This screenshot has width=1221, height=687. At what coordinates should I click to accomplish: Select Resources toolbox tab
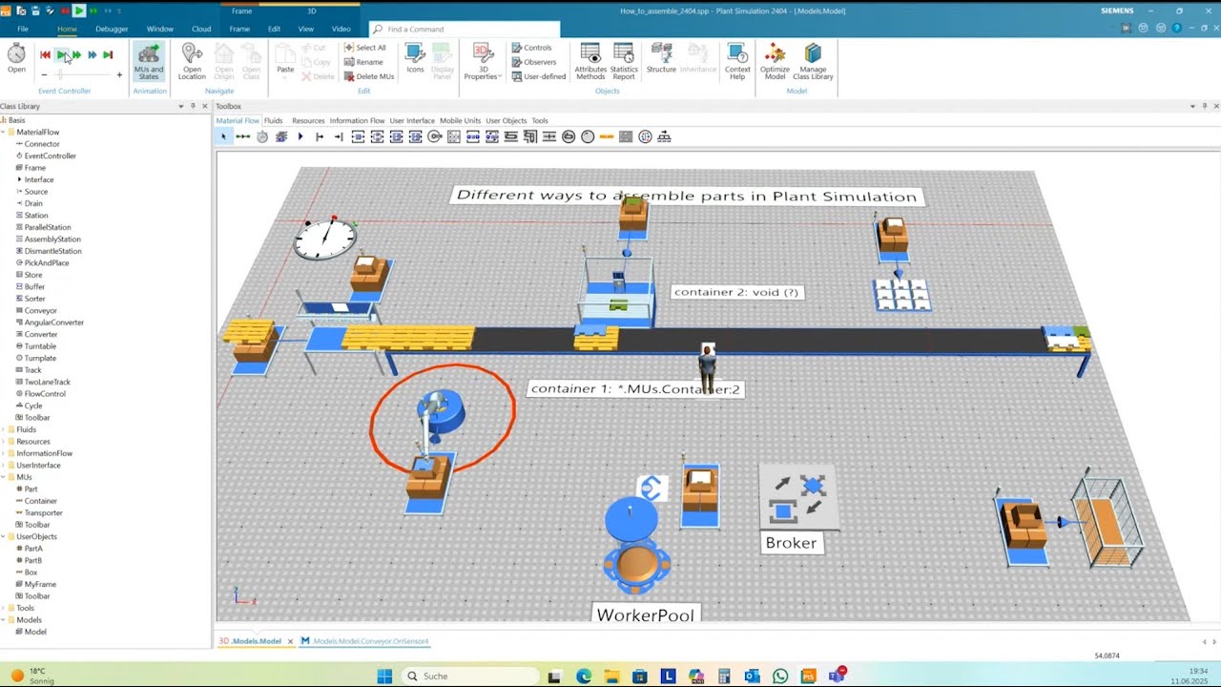pos(308,121)
